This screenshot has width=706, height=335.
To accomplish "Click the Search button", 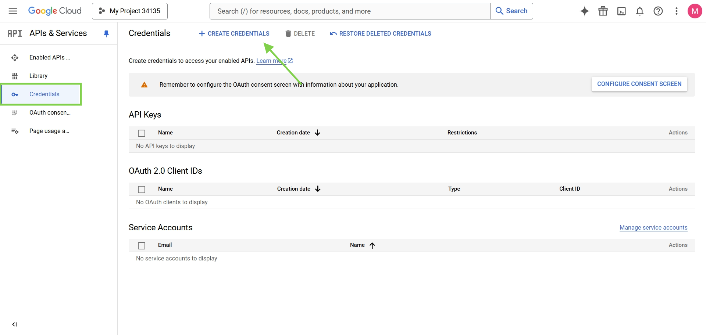I will pyautogui.click(x=511, y=11).
